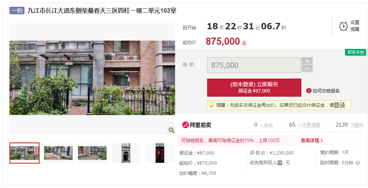Select the second courtyard thumbnail
Screen dimensions: 368x188
coord(58,153)
